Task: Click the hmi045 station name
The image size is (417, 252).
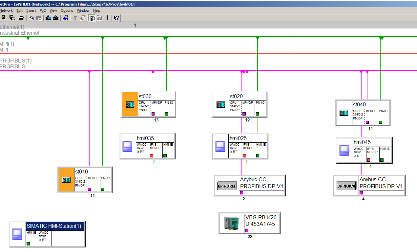Action: pos(362,142)
